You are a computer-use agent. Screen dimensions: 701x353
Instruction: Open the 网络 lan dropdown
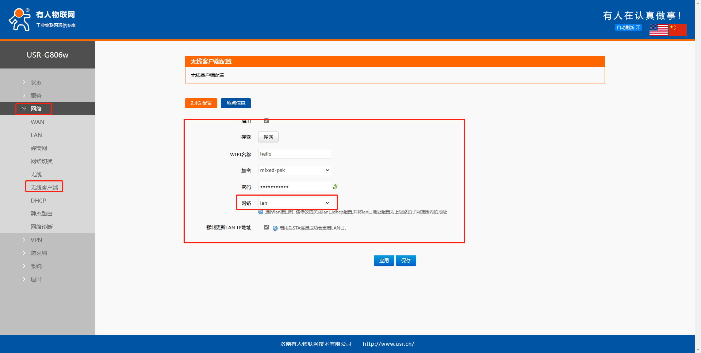295,203
